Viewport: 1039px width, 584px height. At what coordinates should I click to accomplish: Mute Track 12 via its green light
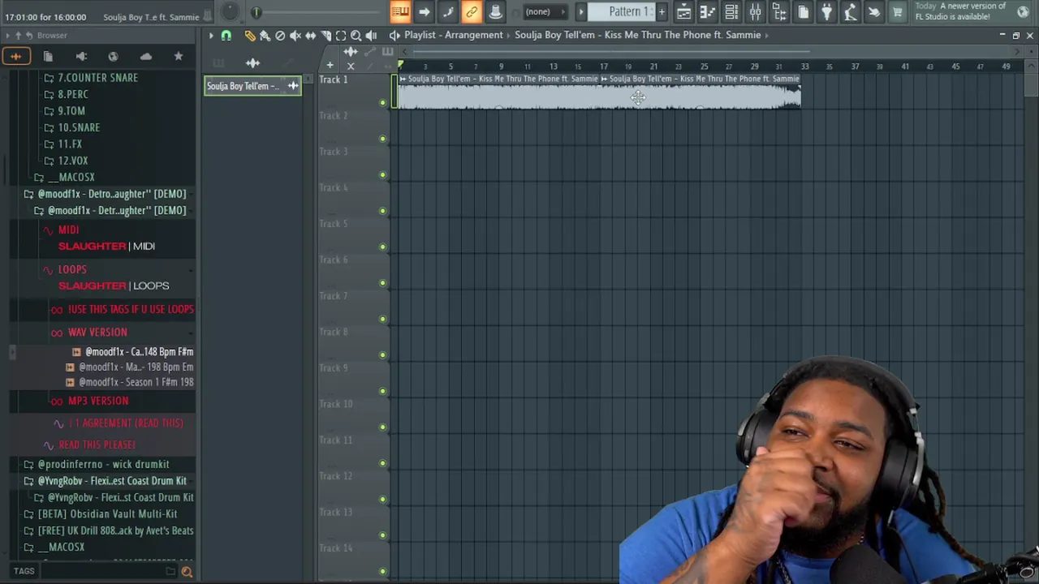pyautogui.click(x=382, y=500)
